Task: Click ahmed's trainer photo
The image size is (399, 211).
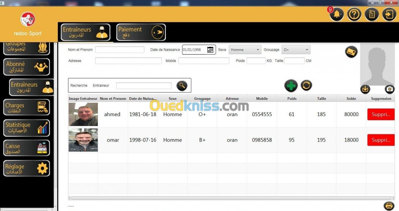Action: [x=83, y=114]
